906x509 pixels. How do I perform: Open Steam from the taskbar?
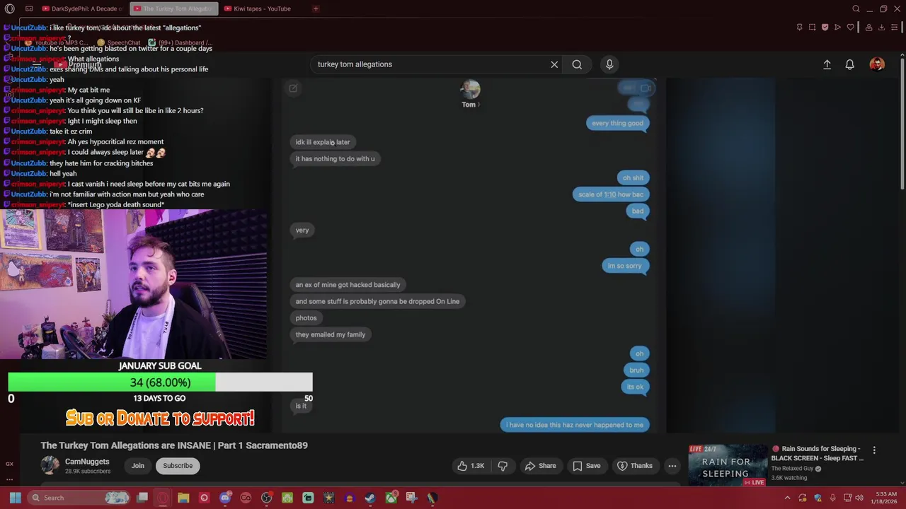[x=369, y=498]
